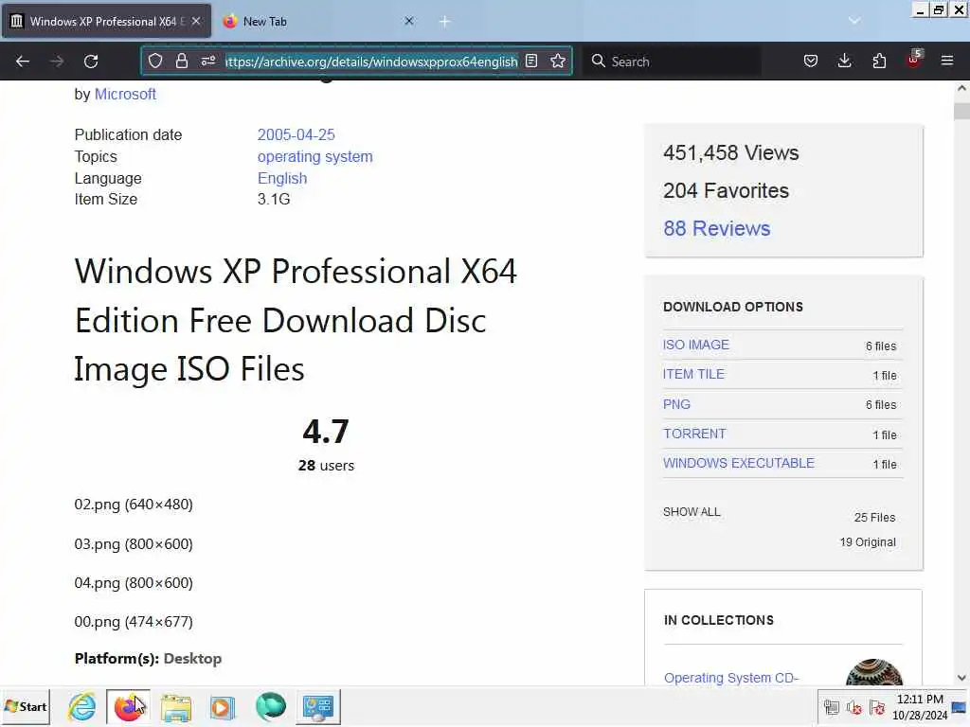970x727 pixels.
Task: Click the site security padlock icon
Action: click(181, 62)
